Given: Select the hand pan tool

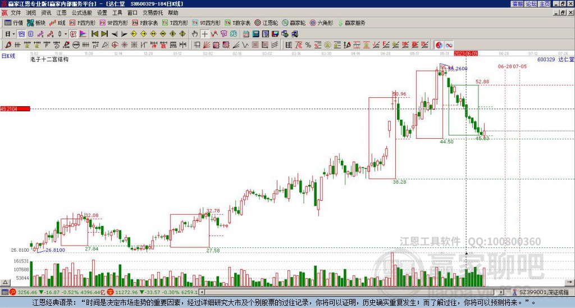Looking at the screenshot, I should [195, 34].
